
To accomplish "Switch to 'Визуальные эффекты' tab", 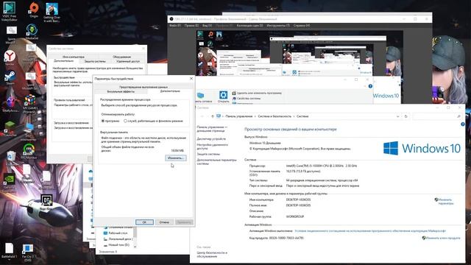I will point(121,91).
